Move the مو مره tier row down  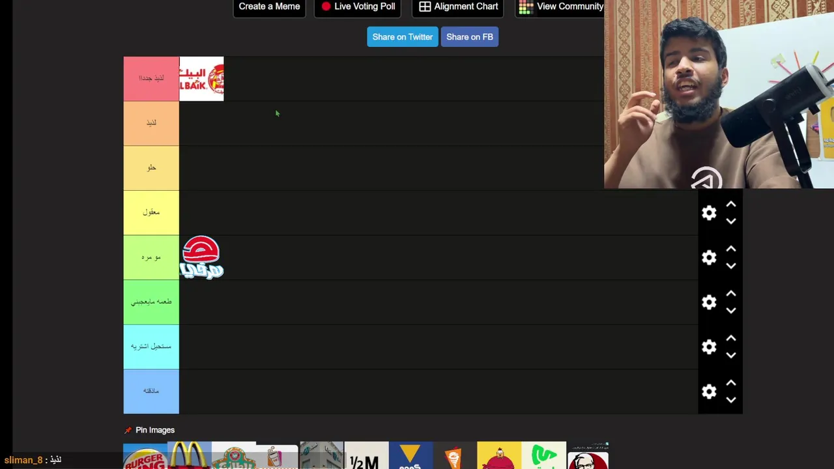[731, 266]
